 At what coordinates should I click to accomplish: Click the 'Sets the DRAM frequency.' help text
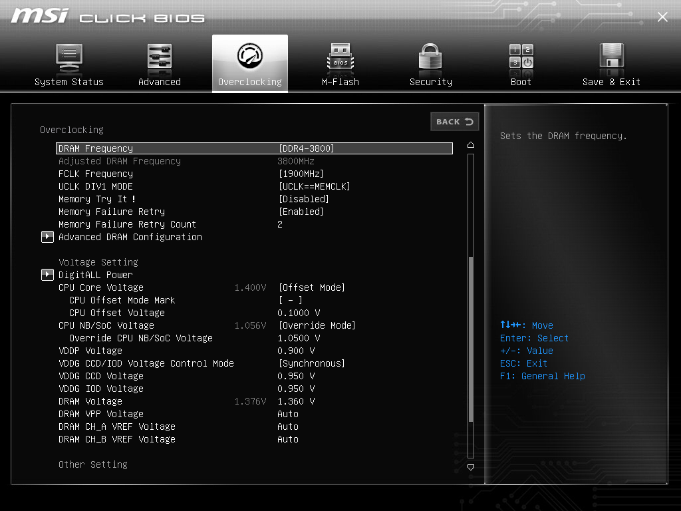563,136
